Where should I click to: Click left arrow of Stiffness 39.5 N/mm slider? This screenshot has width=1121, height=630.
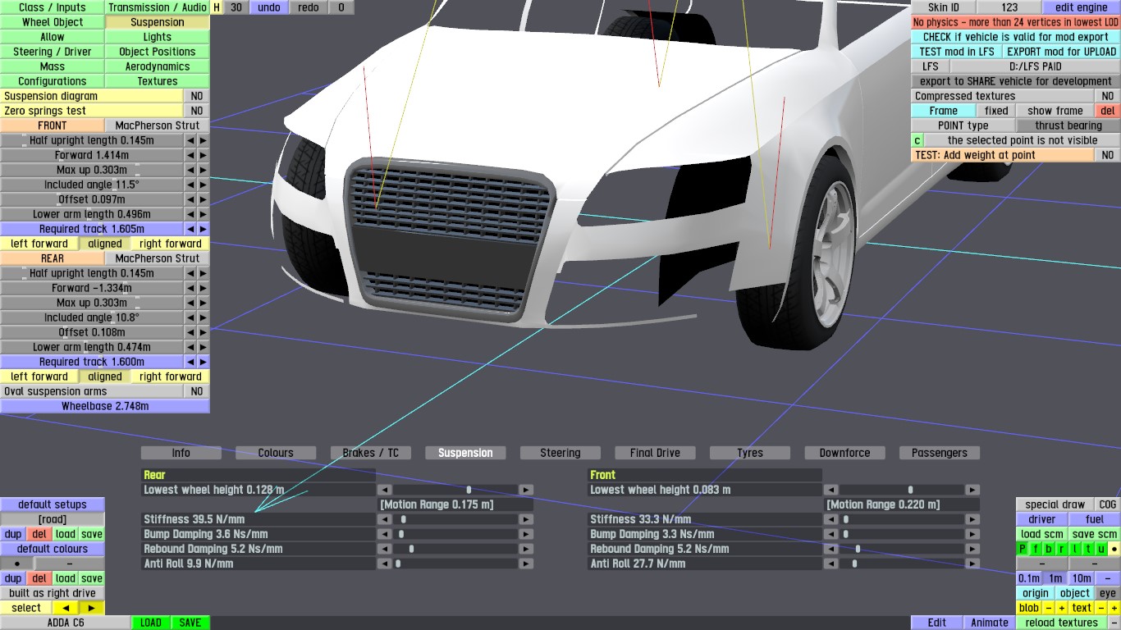point(383,519)
